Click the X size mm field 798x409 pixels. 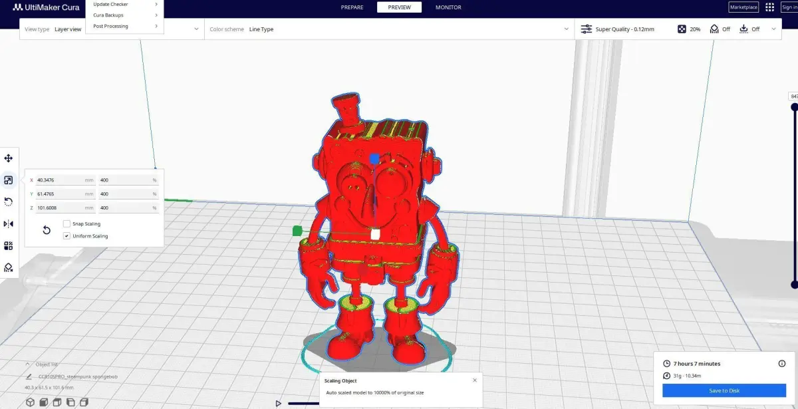65,180
